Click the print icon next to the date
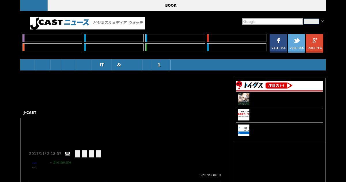 [67, 154]
